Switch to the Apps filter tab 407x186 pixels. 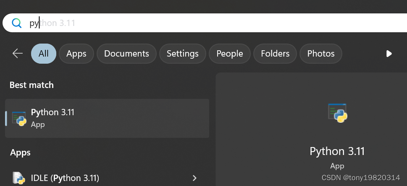coord(76,54)
